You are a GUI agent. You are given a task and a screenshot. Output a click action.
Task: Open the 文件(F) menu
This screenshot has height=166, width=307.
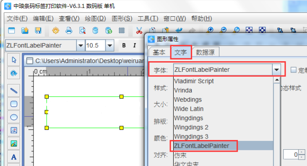tap(17, 18)
